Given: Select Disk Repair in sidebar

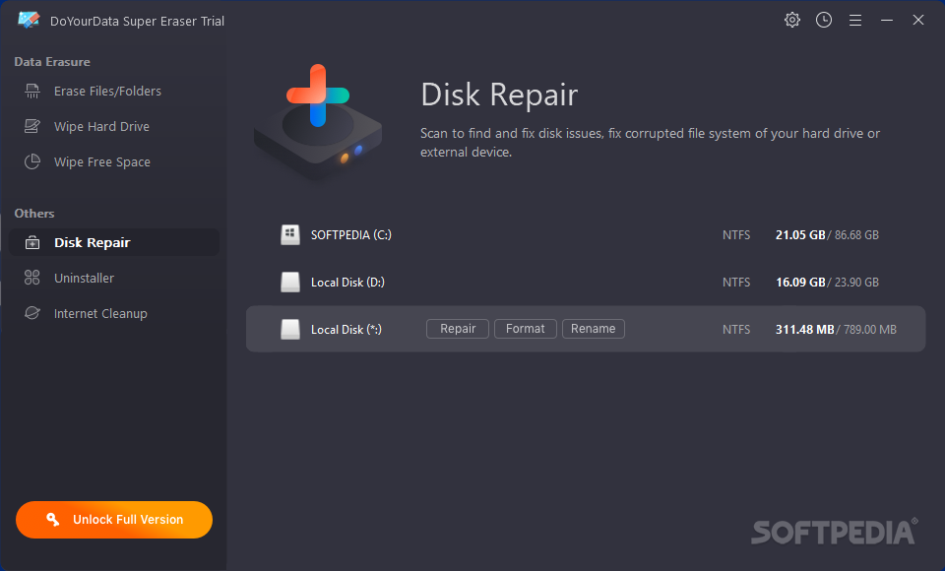Looking at the screenshot, I should point(114,242).
